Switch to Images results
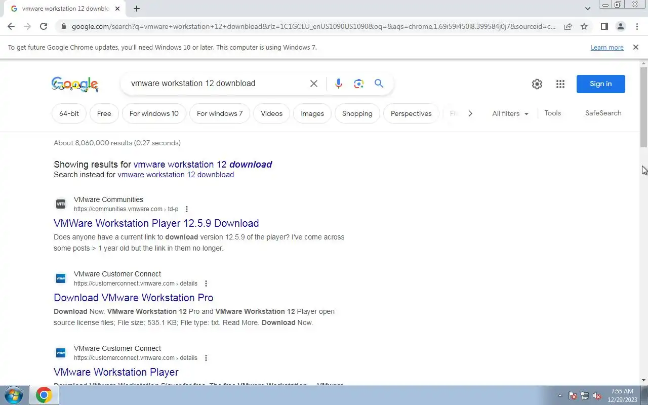The image size is (648, 405). click(x=312, y=113)
